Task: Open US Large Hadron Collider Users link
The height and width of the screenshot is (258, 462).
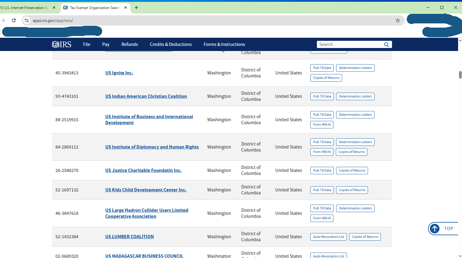Action: pos(147,213)
